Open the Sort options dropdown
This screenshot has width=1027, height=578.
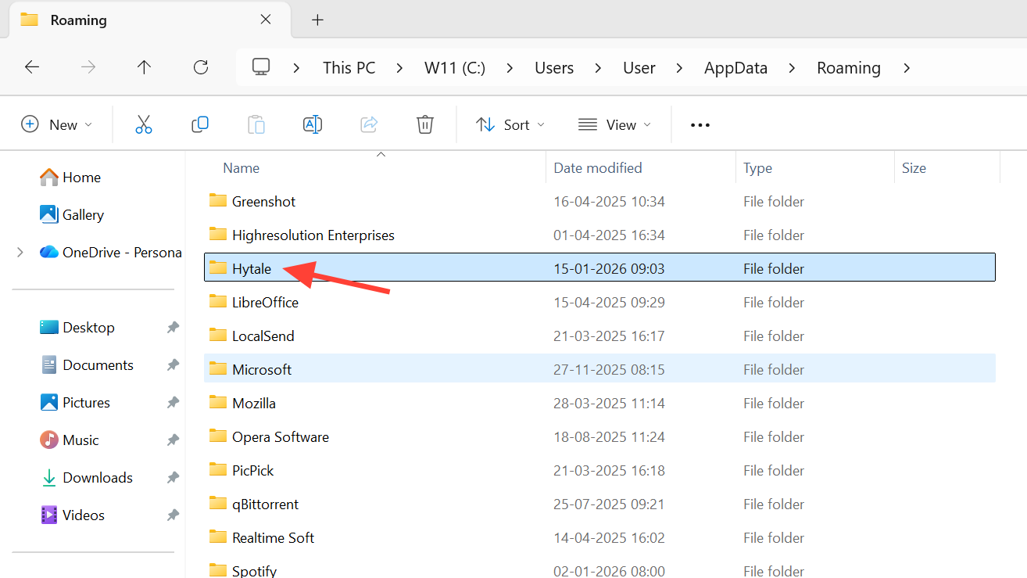pos(510,124)
